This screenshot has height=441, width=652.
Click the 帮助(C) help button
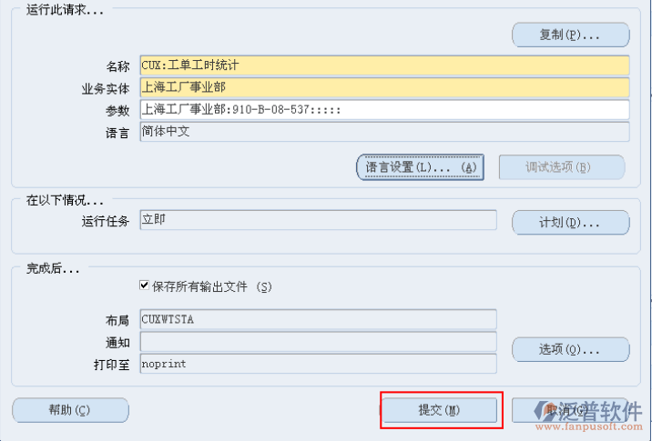click(x=70, y=410)
